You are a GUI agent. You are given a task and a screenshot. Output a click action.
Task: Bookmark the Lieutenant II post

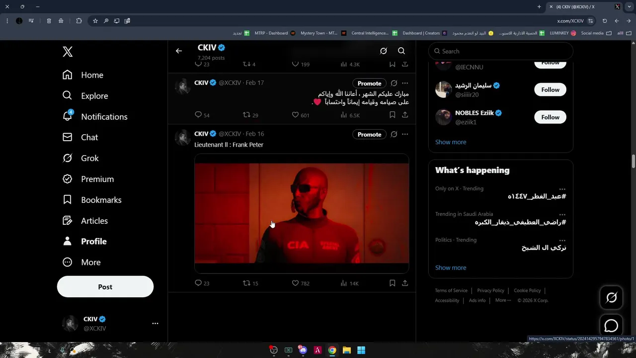[x=392, y=283]
